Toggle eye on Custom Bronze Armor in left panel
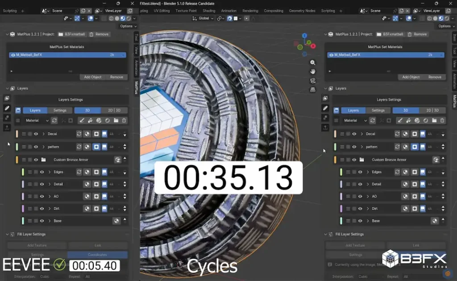 point(36,160)
